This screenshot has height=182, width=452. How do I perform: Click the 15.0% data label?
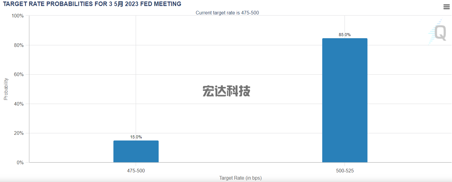[x=136, y=137]
